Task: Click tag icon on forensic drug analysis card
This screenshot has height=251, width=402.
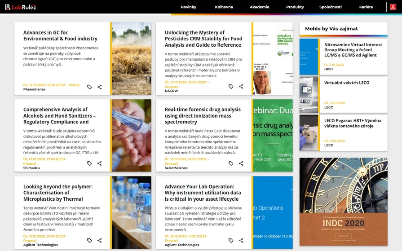Action: coord(231,163)
